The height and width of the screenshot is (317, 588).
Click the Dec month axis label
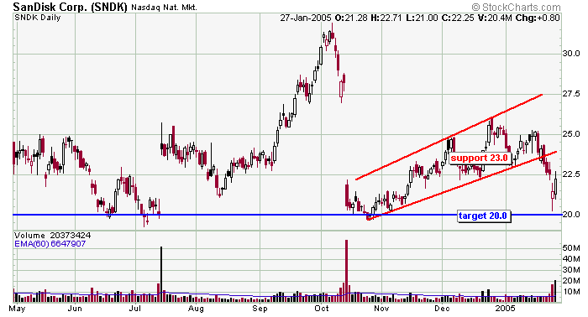pos(442,309)
